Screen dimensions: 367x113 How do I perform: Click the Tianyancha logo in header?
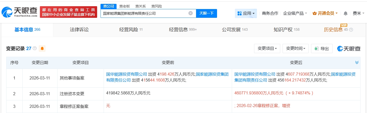pyautogui.click(x=19, y=12)
